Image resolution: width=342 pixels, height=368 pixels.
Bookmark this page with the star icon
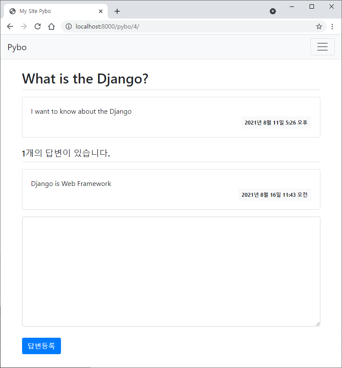tap(319, 26)
